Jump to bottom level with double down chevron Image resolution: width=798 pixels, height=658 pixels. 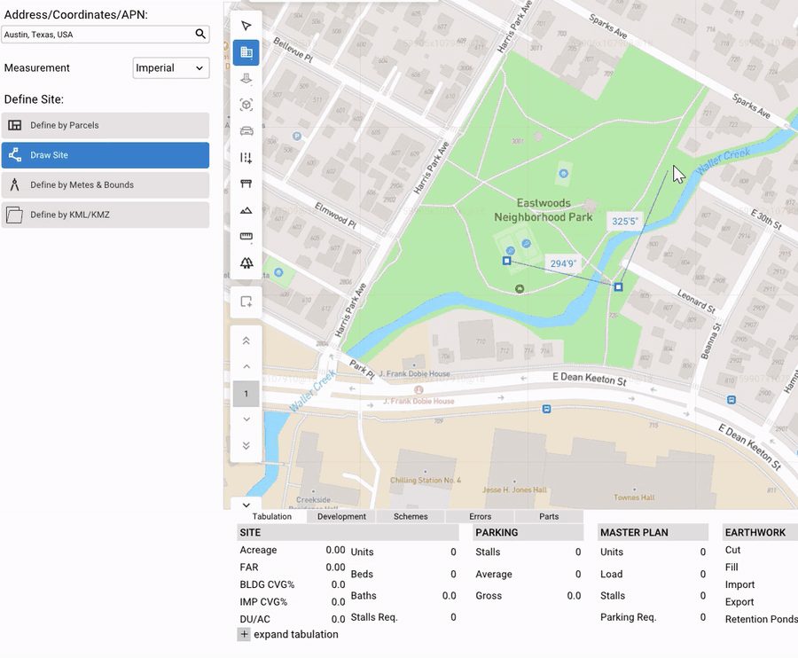[246, 446]
